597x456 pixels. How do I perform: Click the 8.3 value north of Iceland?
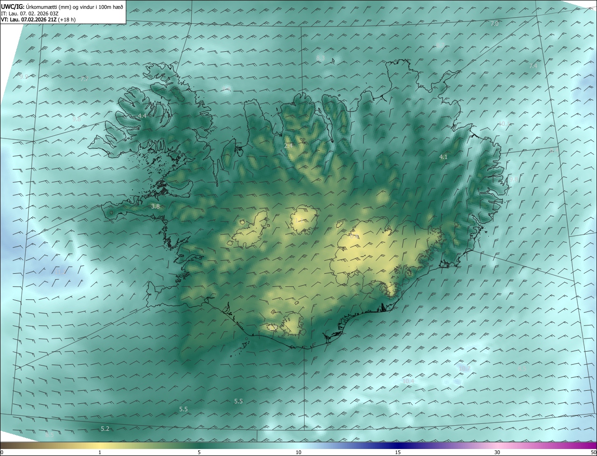point(320,58)
